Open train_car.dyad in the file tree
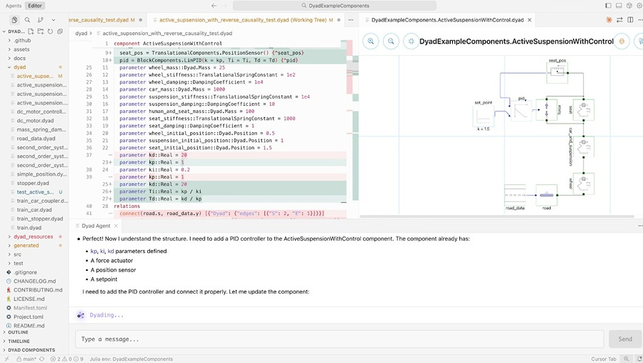This screenshot has width=643, height=363. pyautogui.click(x=34, y=210)
